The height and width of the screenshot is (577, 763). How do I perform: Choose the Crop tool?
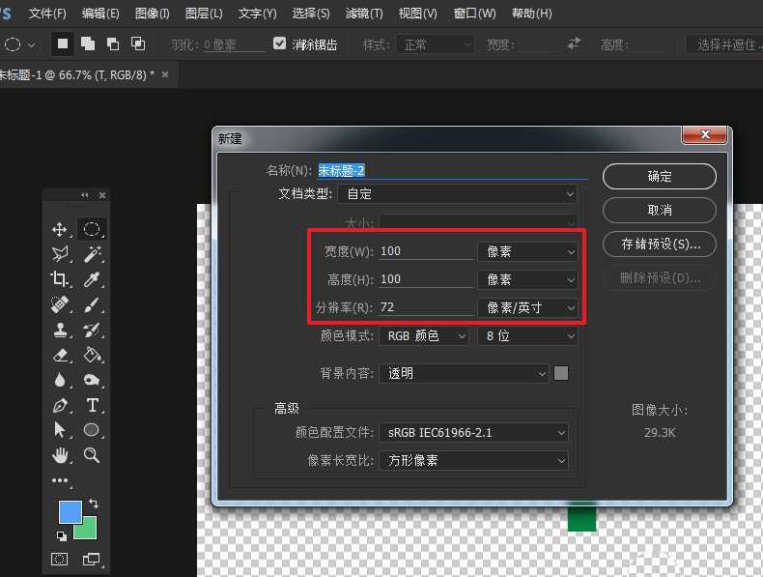tap(60, 279)
